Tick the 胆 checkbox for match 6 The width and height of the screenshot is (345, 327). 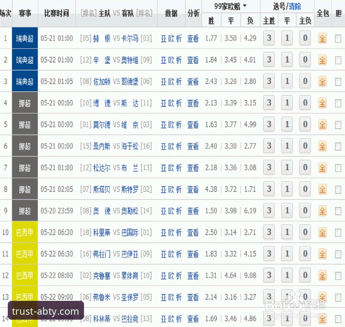[x=338, y=147]
